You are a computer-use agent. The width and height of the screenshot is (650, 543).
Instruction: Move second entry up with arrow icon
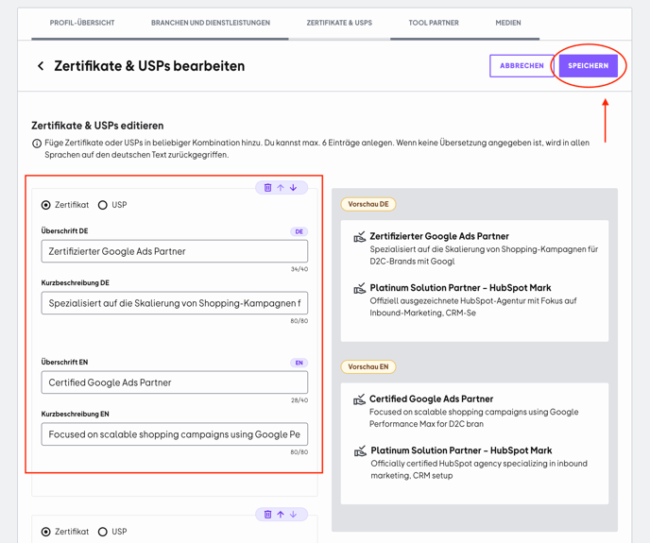(281, 515)
